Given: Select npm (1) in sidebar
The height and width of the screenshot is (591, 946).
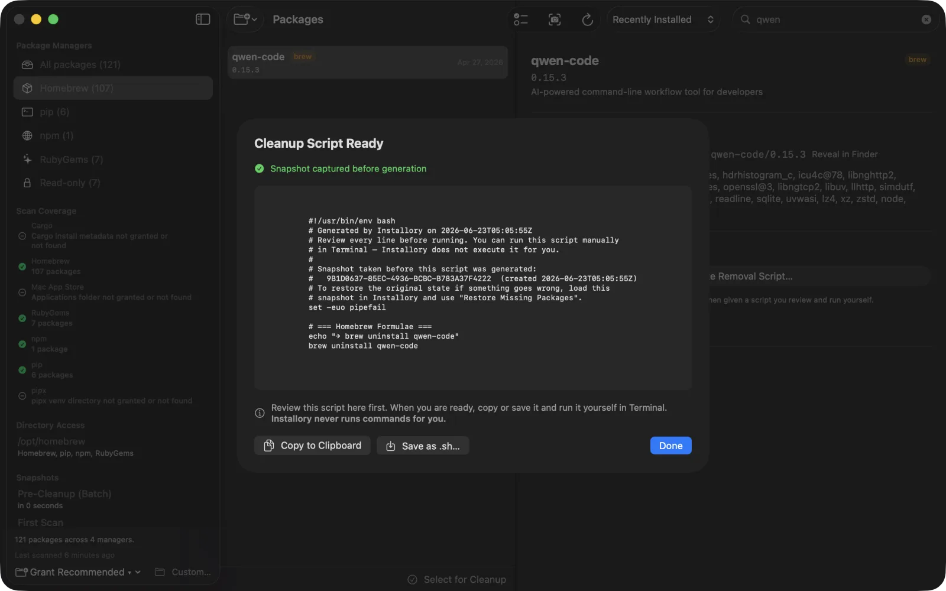Looking at the screenshot, I should [113, 135].
